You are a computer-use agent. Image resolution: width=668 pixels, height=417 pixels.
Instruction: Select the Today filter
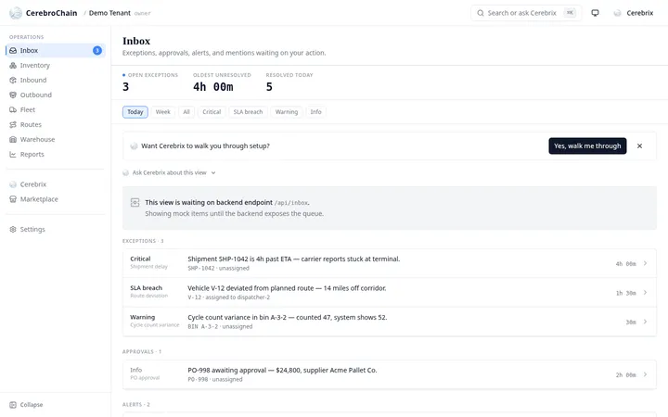tap(135, 112)
